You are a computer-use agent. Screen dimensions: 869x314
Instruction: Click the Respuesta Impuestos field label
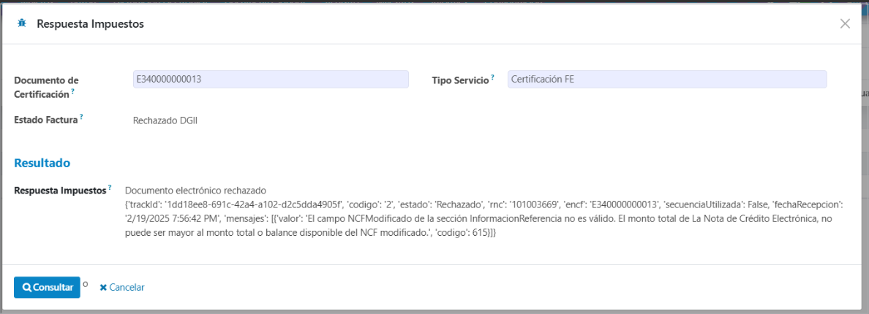pyautogui.click(x=60, y=191)
